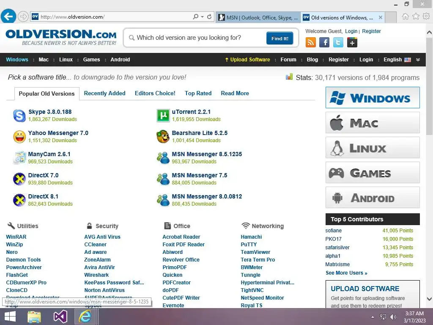Click the Windows Start button

coord(10,317)
